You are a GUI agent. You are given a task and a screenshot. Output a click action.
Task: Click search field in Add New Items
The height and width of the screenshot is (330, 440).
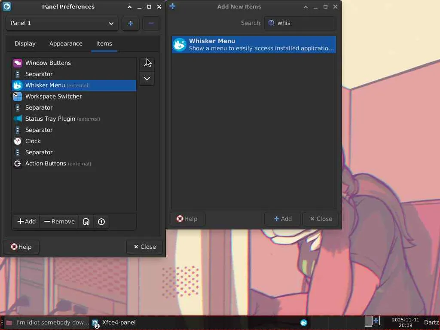click(x=300, y=23)
